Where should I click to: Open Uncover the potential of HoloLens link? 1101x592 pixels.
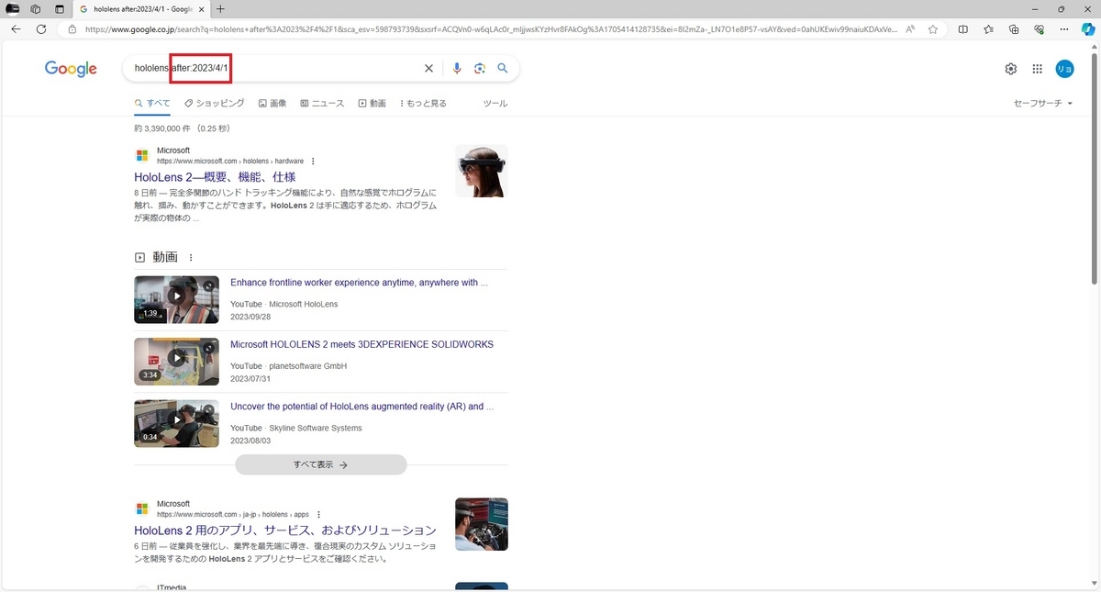coord(361,406)
